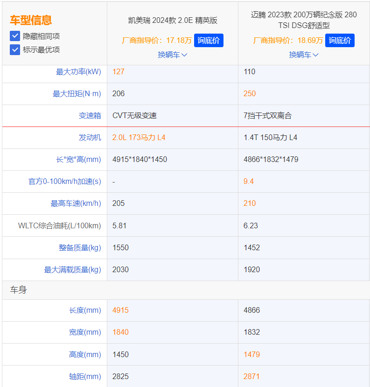370x387 pixels.
Task: Select the 最高车速(km/h) parameter label
Action: [76, 204]
